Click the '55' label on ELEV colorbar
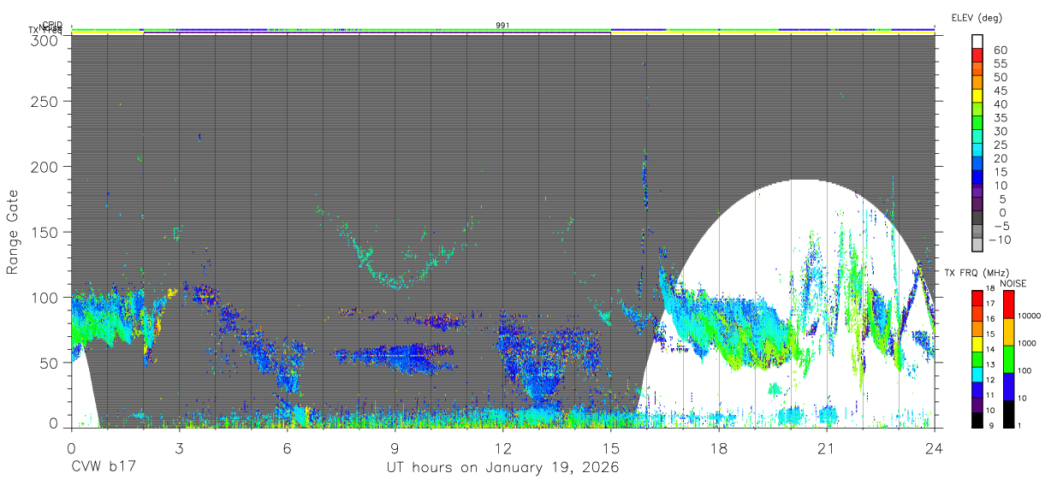 (x=1000, y=64)
